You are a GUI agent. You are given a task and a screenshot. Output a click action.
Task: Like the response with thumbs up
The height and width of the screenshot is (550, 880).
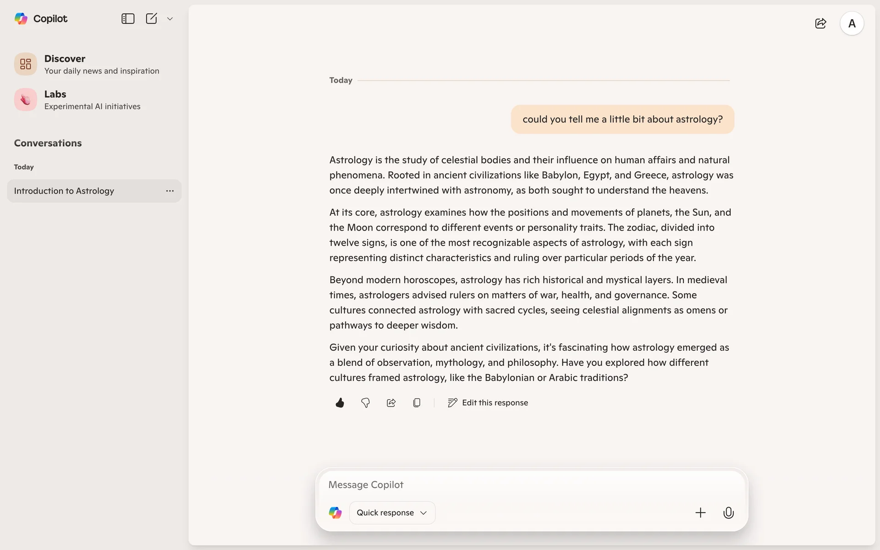340,403
